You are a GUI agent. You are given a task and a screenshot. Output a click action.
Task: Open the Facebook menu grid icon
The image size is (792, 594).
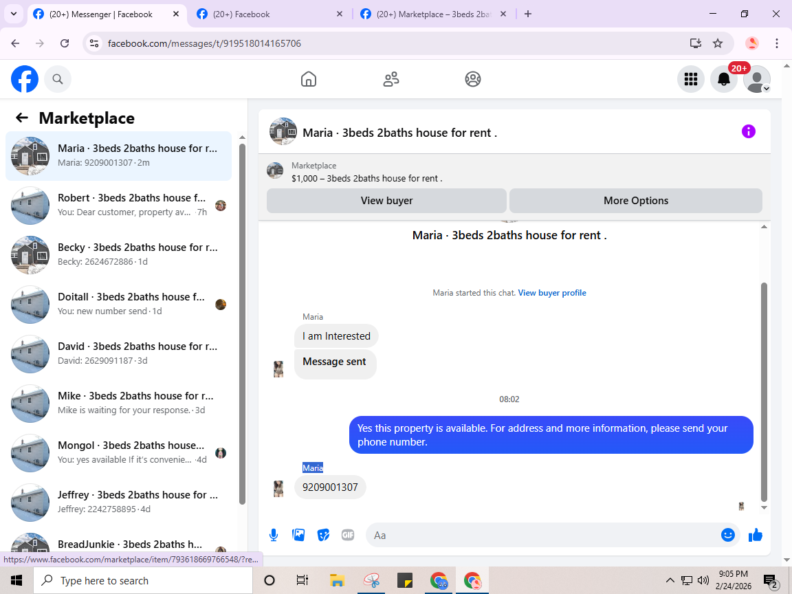(690, 79)
